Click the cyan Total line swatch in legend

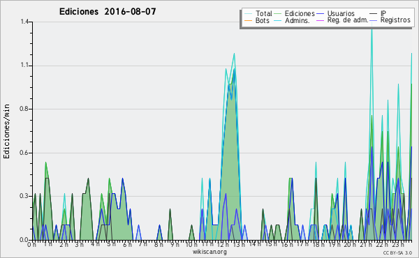(248, 14)
